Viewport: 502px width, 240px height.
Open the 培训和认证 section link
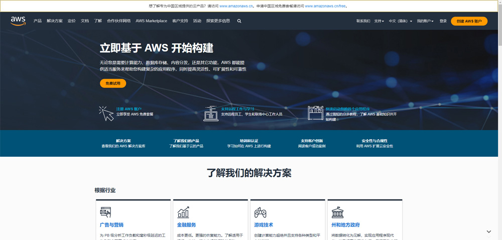pos(248,141)
